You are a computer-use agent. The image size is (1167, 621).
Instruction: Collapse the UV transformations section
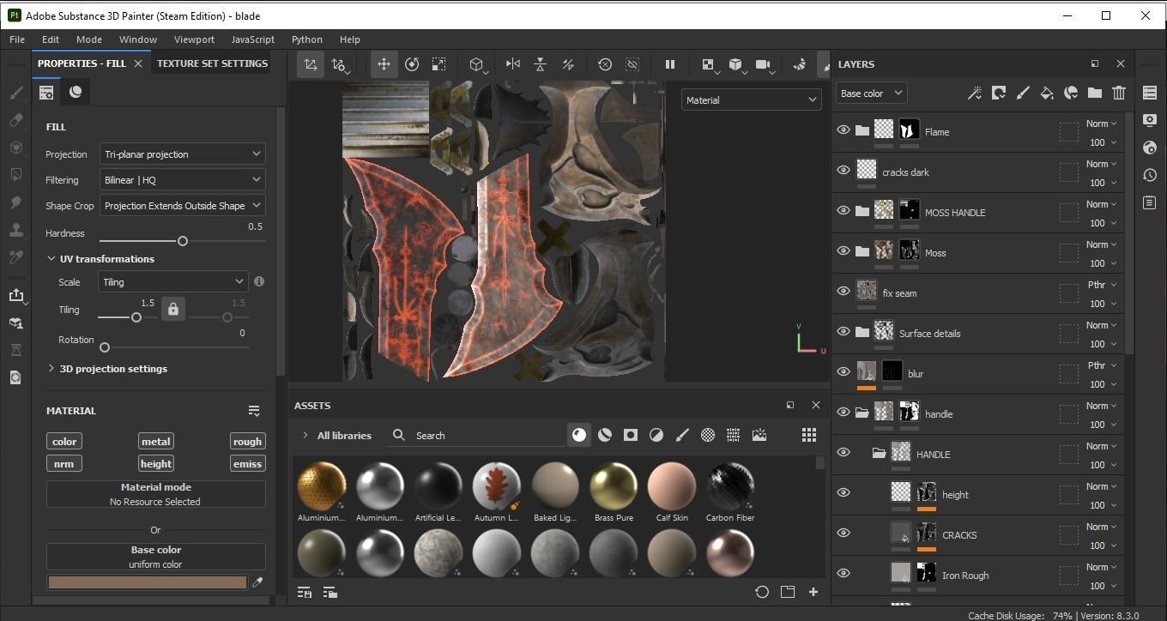(100, 259)
